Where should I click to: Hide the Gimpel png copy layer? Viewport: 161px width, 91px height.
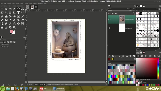[x=109, y=19]
